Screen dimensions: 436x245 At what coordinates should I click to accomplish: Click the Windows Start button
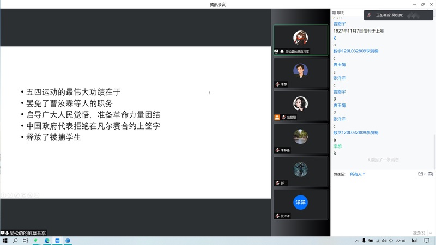(x=5, y=241)
